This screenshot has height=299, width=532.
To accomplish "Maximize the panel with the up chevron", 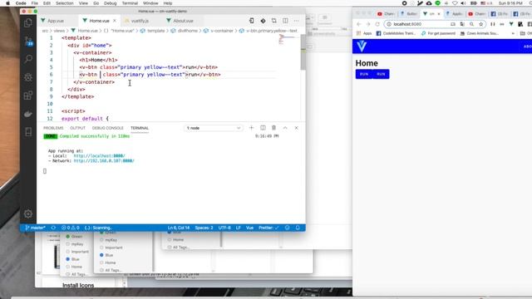I will click(x=285, y=128).
